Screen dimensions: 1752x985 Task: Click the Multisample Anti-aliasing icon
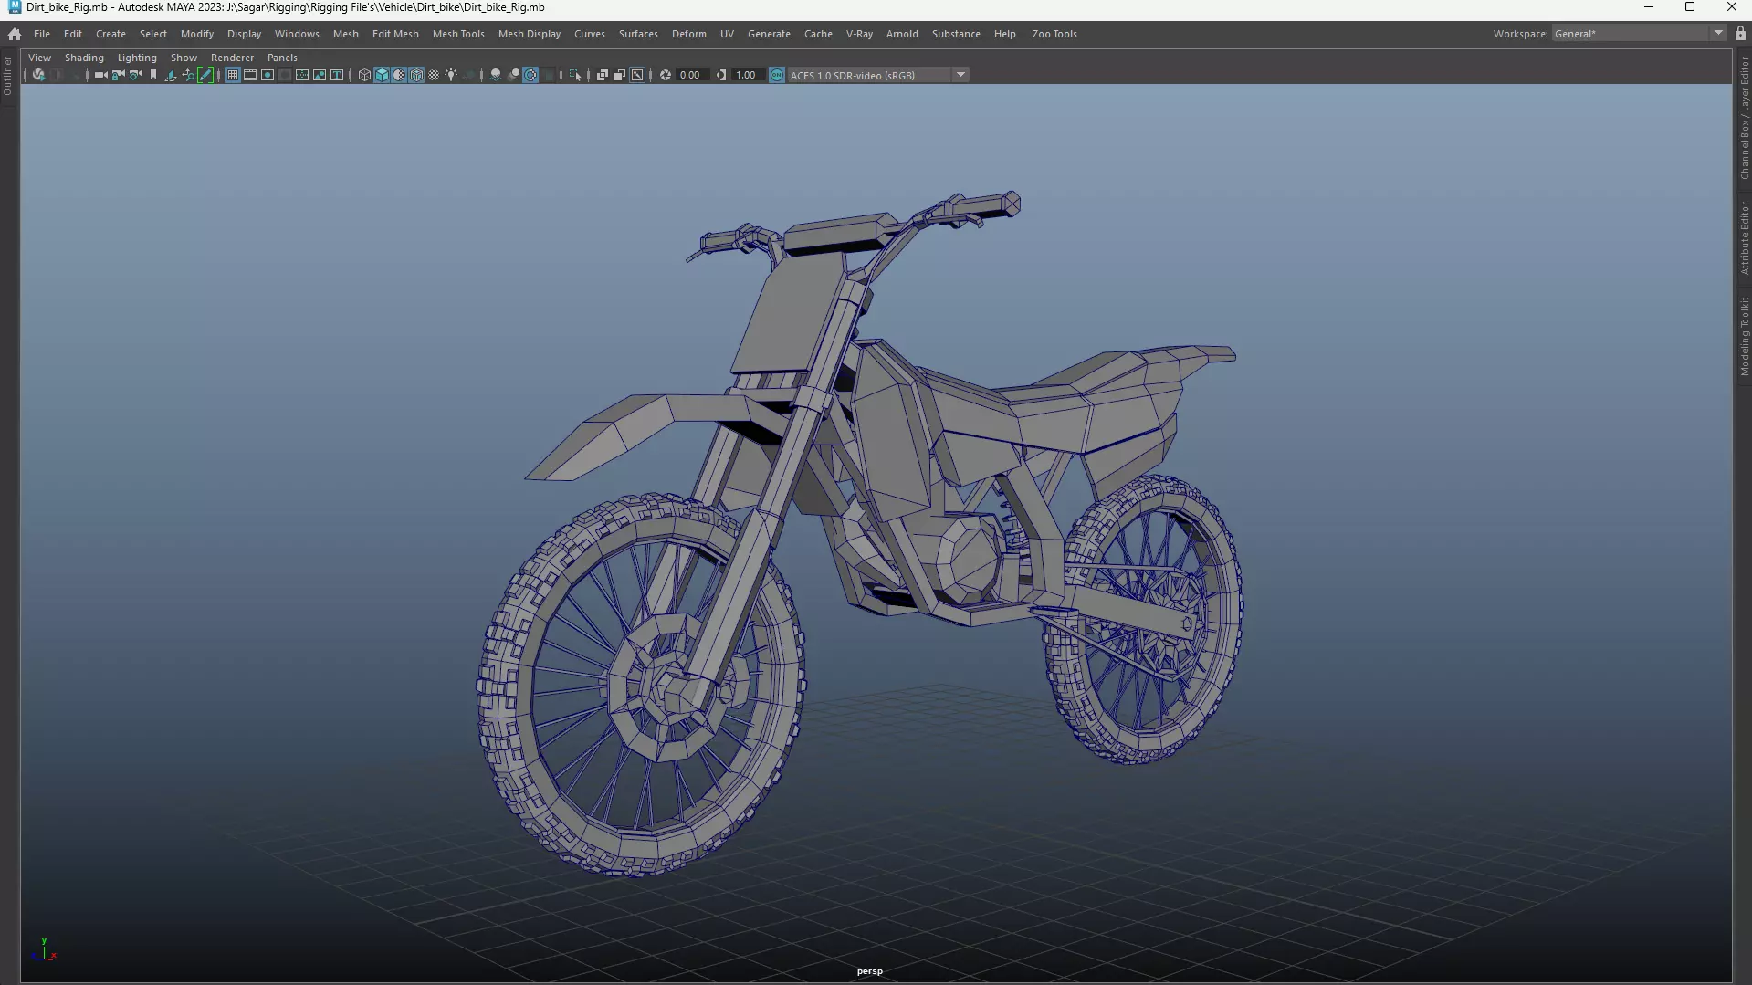530,75
